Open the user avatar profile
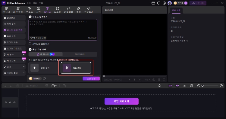226x119 pixels. (x=170, y=3)
